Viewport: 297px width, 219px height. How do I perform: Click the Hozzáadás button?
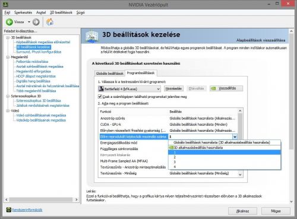coord(173,88)
